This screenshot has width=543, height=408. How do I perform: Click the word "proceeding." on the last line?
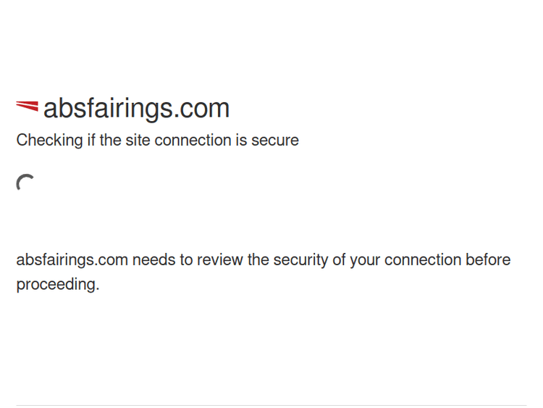pyautogui.click(x=58, y=285)
